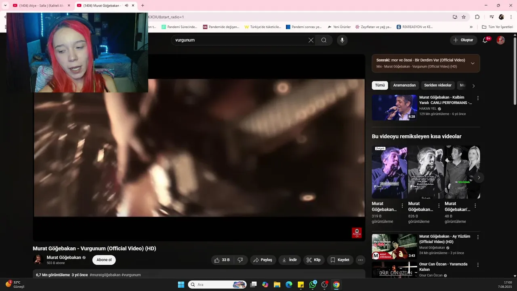Open Tüm Yer İşaretleri bookmarks folder

click(497, 27)
